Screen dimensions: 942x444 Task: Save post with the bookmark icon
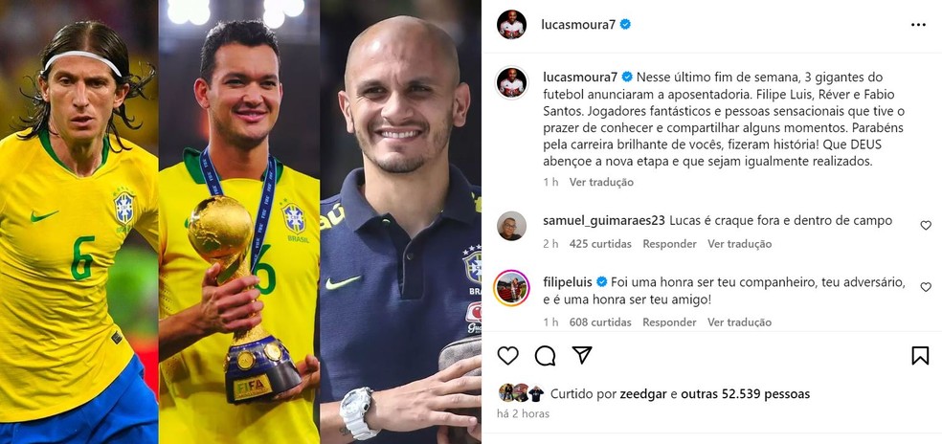point(920,356)
